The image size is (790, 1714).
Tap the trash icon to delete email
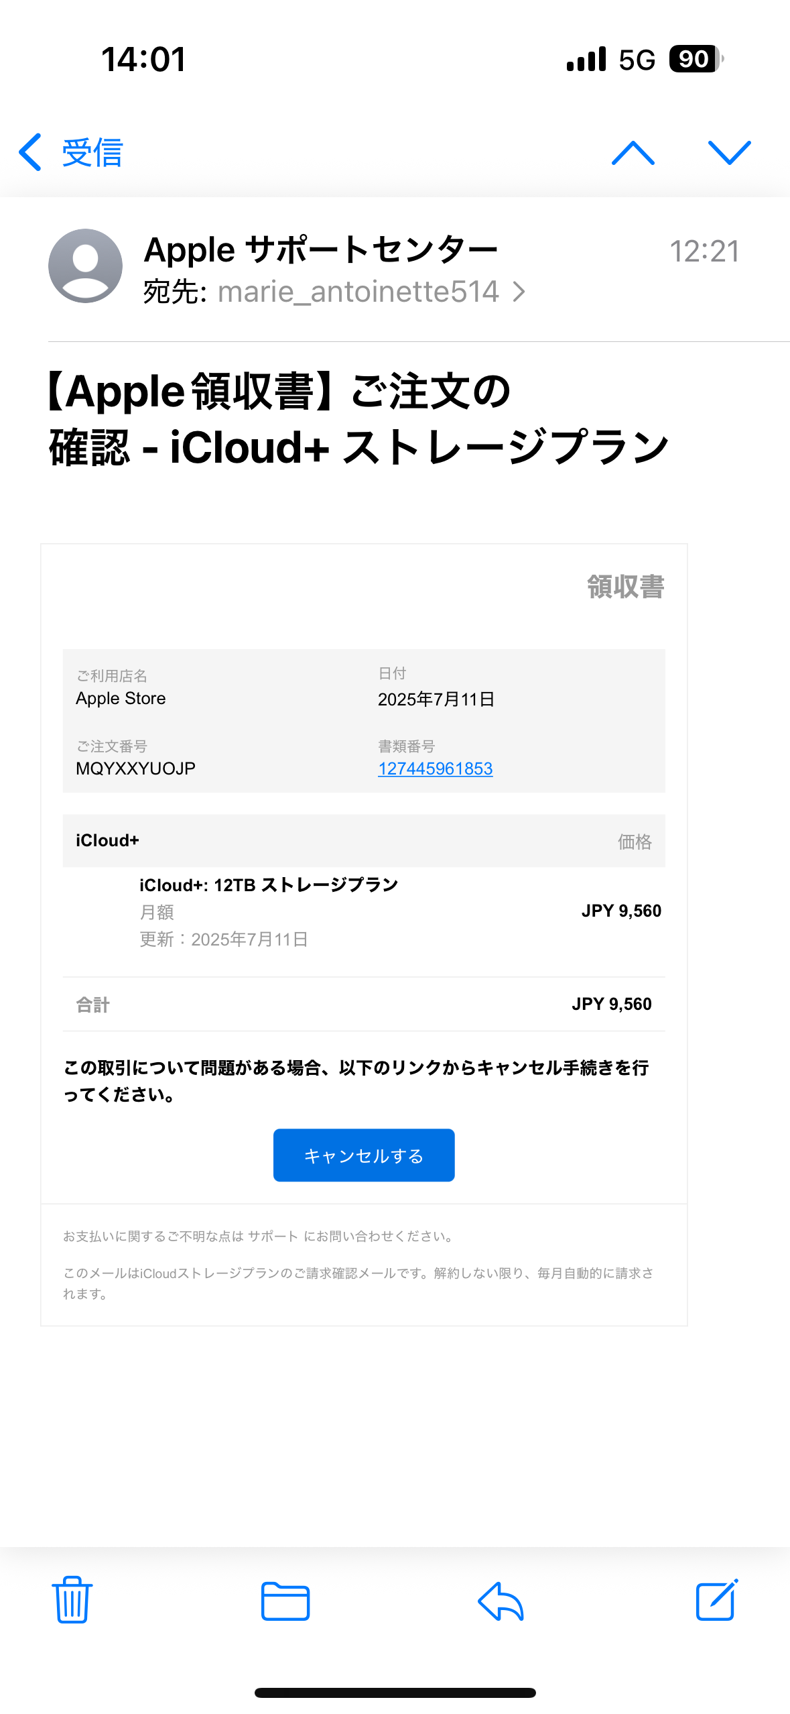pos(72,1599)
